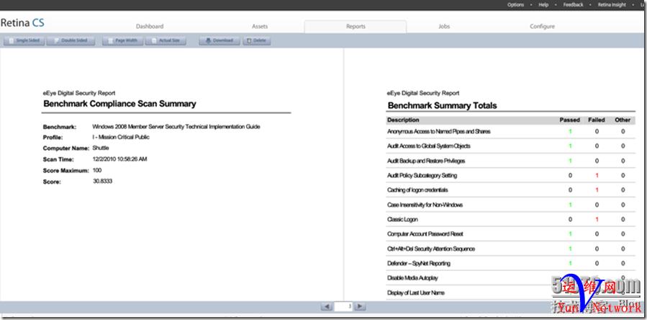Click the 'Benchmark:' label
647x320 pixels.
point(60,127)
